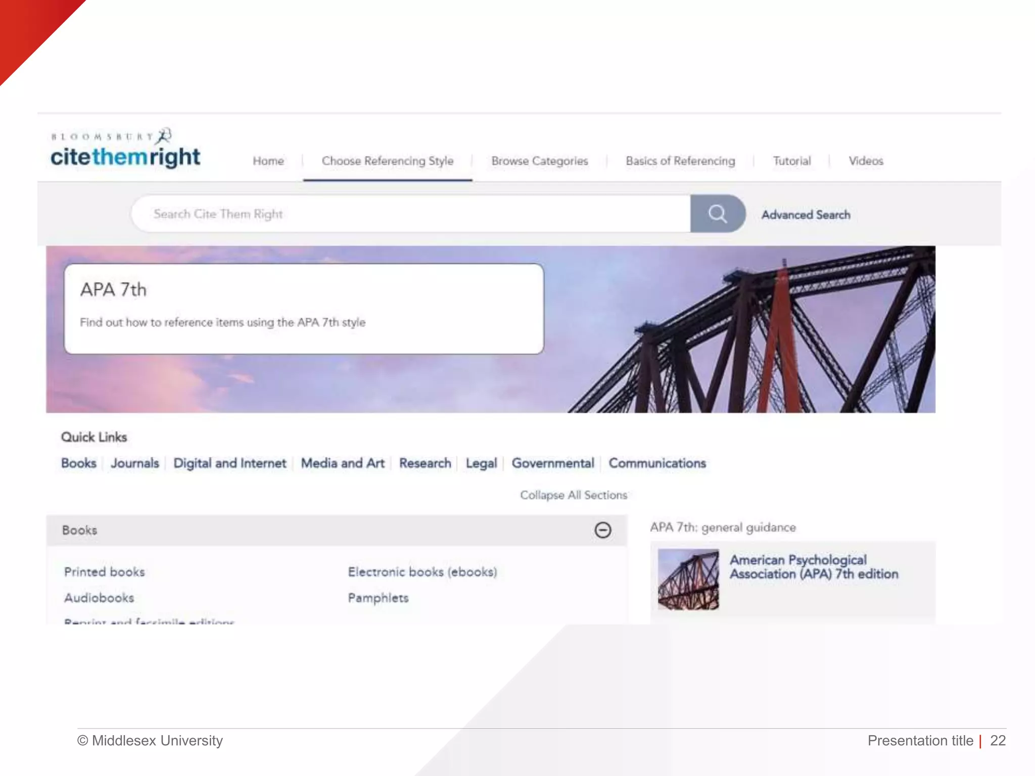Collapse the Books section with minus icon
Screen dimensions: 1035x776
pyautogui.click(x=602, y=530)
